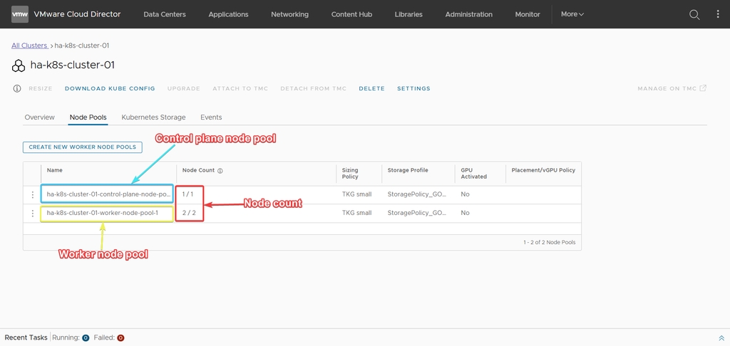Follow the All Clusters breadcrumb link
Viewport: 730px width, 346px height.
coord(29,46)
